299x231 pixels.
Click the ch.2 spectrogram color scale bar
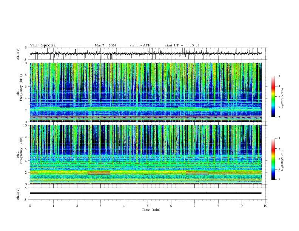point(273,159)
